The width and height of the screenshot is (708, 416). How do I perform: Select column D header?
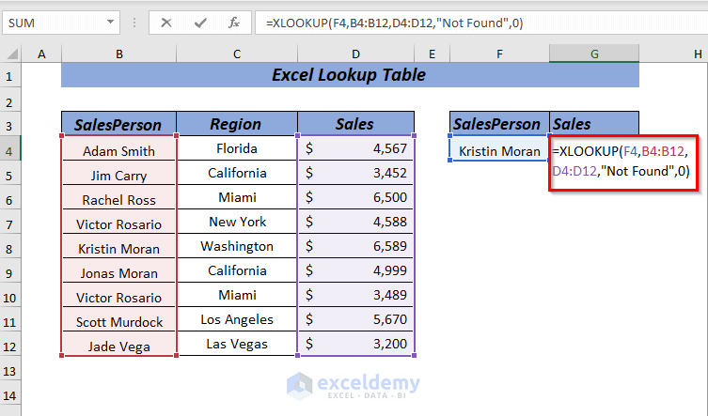tap(355, 54)
